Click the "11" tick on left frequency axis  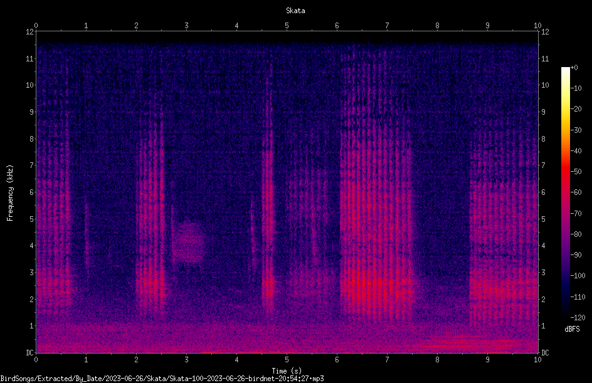point(29,58)
